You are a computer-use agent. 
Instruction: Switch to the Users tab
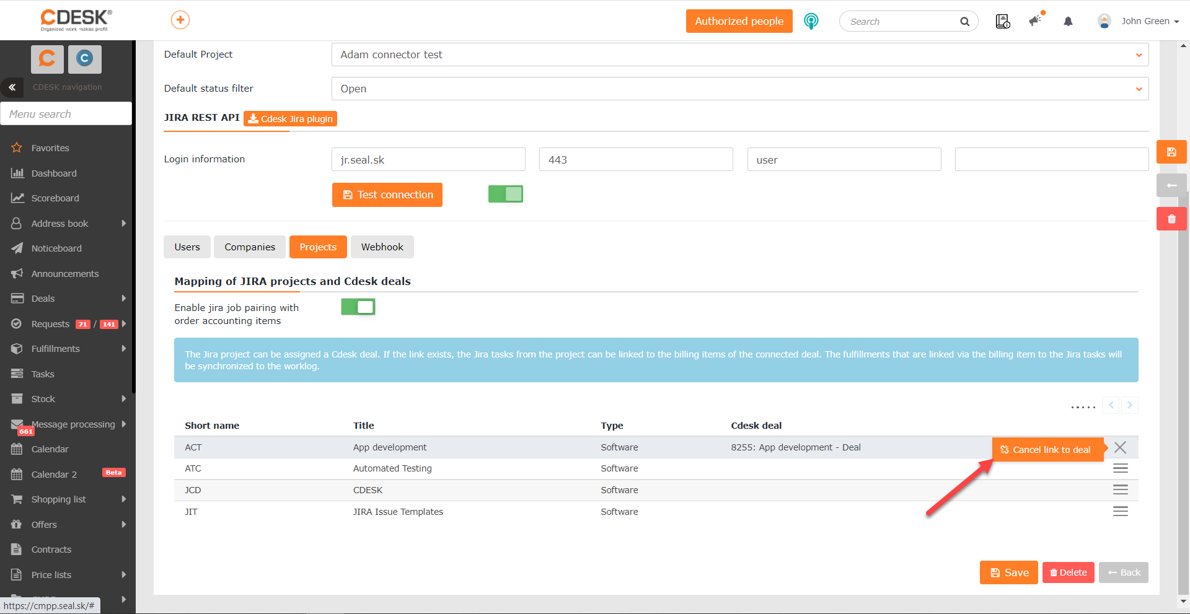pyautogui.click(x=187, y=247)
